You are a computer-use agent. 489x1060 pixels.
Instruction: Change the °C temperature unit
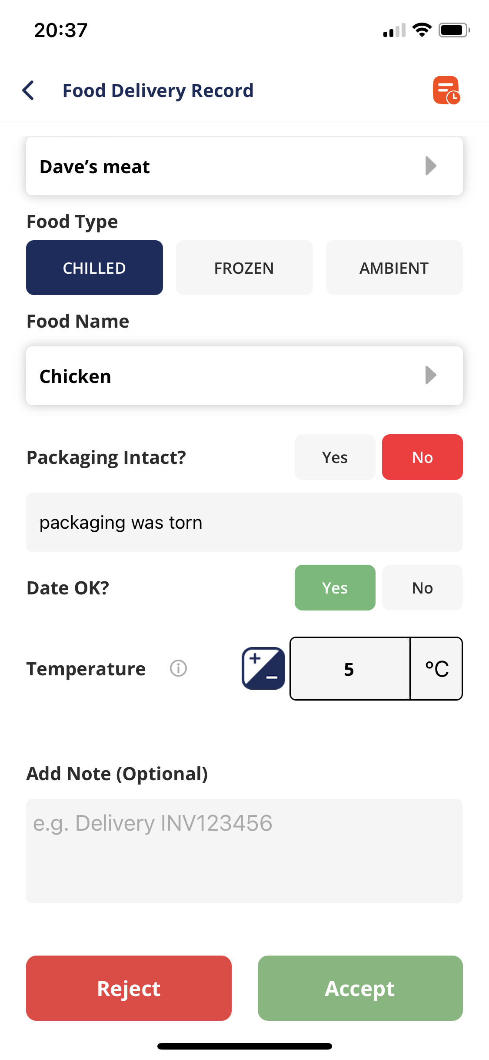436,669
